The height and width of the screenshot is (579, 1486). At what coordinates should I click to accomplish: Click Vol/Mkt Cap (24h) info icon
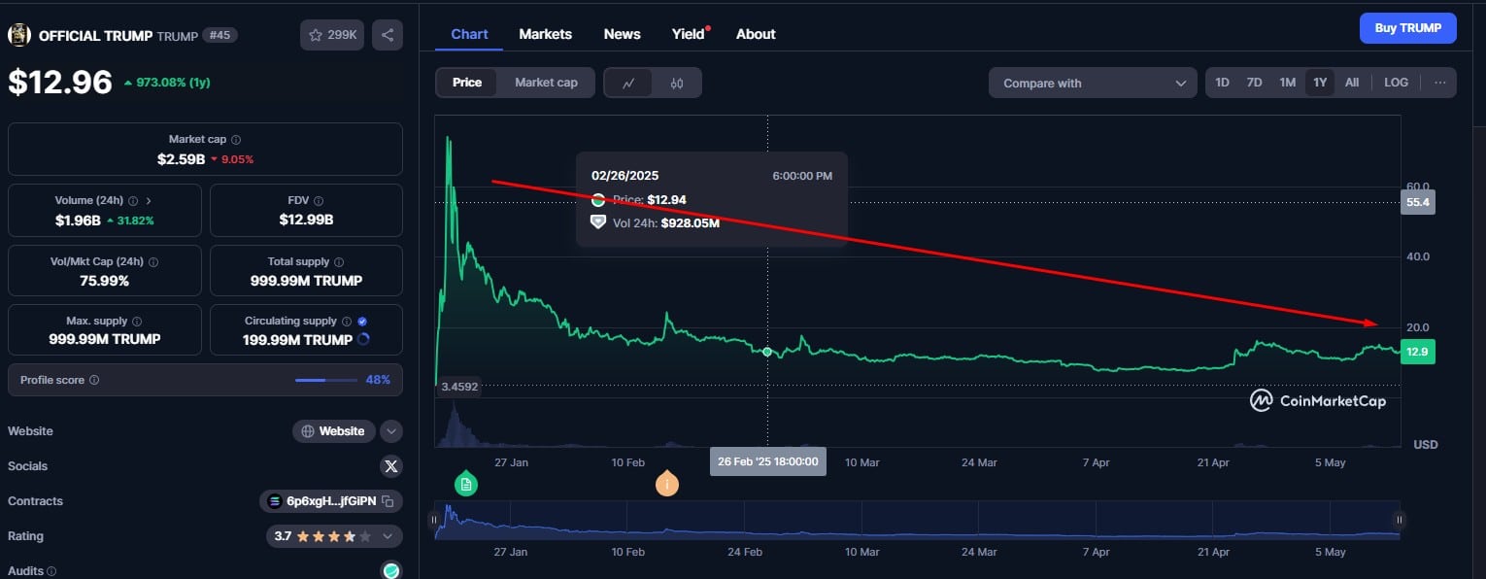(153, 262)
